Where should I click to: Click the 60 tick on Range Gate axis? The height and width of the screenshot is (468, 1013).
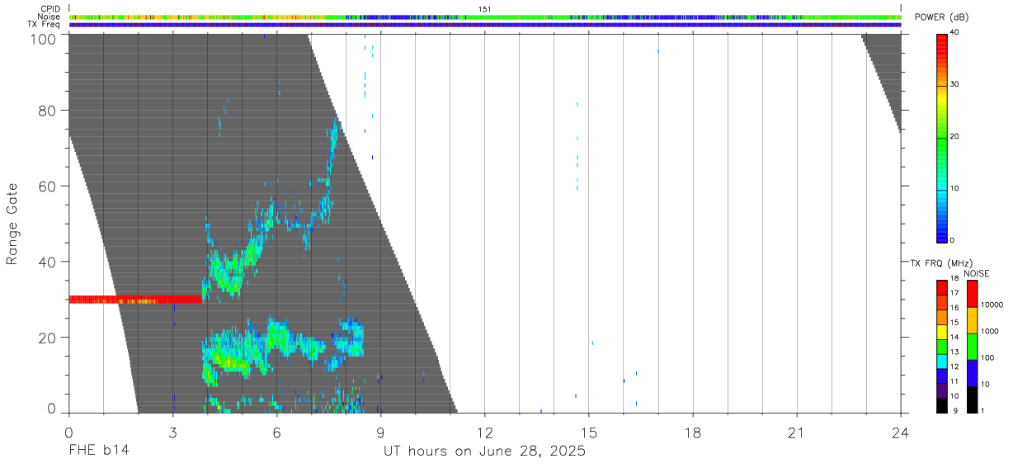click(x=48, y=186)
